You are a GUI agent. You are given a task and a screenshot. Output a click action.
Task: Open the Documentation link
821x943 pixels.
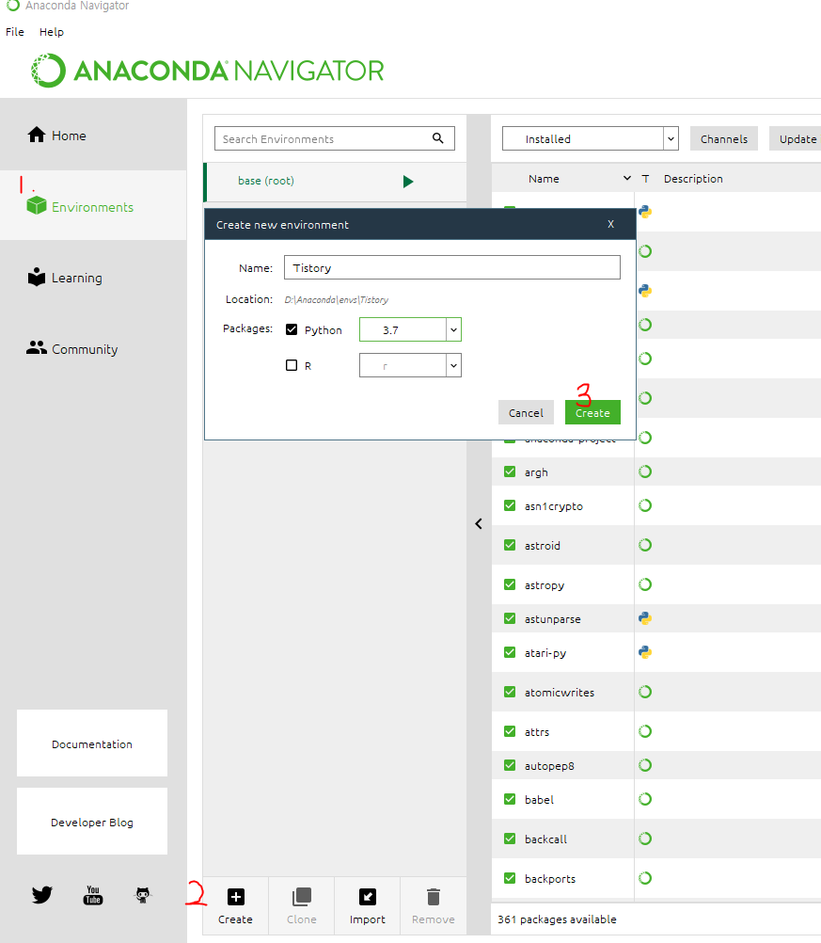[x=92, y=743]
